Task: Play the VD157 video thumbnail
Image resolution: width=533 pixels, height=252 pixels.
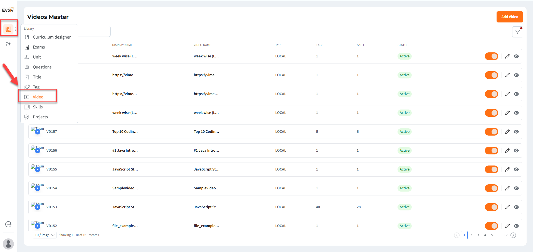Action: point(38,132)
